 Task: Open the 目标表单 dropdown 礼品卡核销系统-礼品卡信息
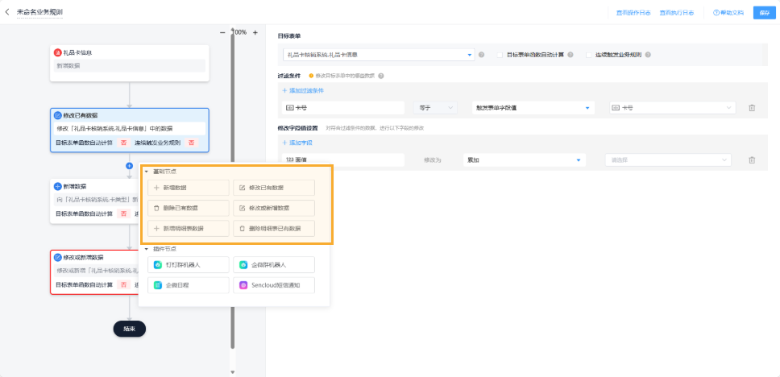point(379,55)
